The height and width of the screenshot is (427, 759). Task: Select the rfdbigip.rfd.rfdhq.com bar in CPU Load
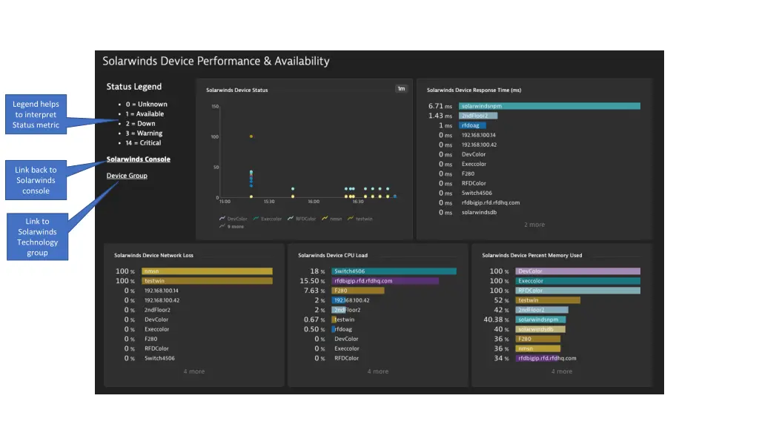point(385,281)
